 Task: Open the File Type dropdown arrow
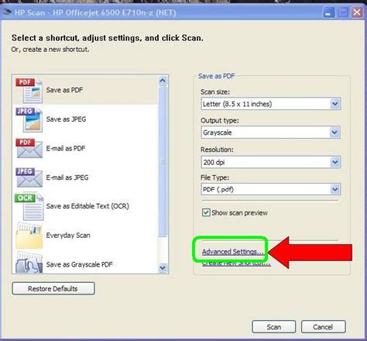click(x=335, y=189)
